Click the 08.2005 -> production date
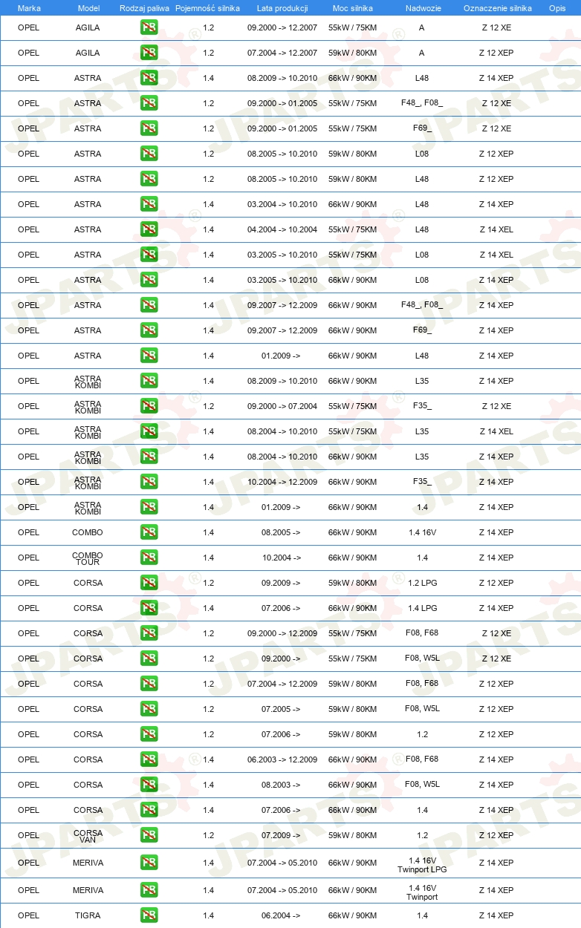This screenshot has width=581, height=928. tap(281, 532)
